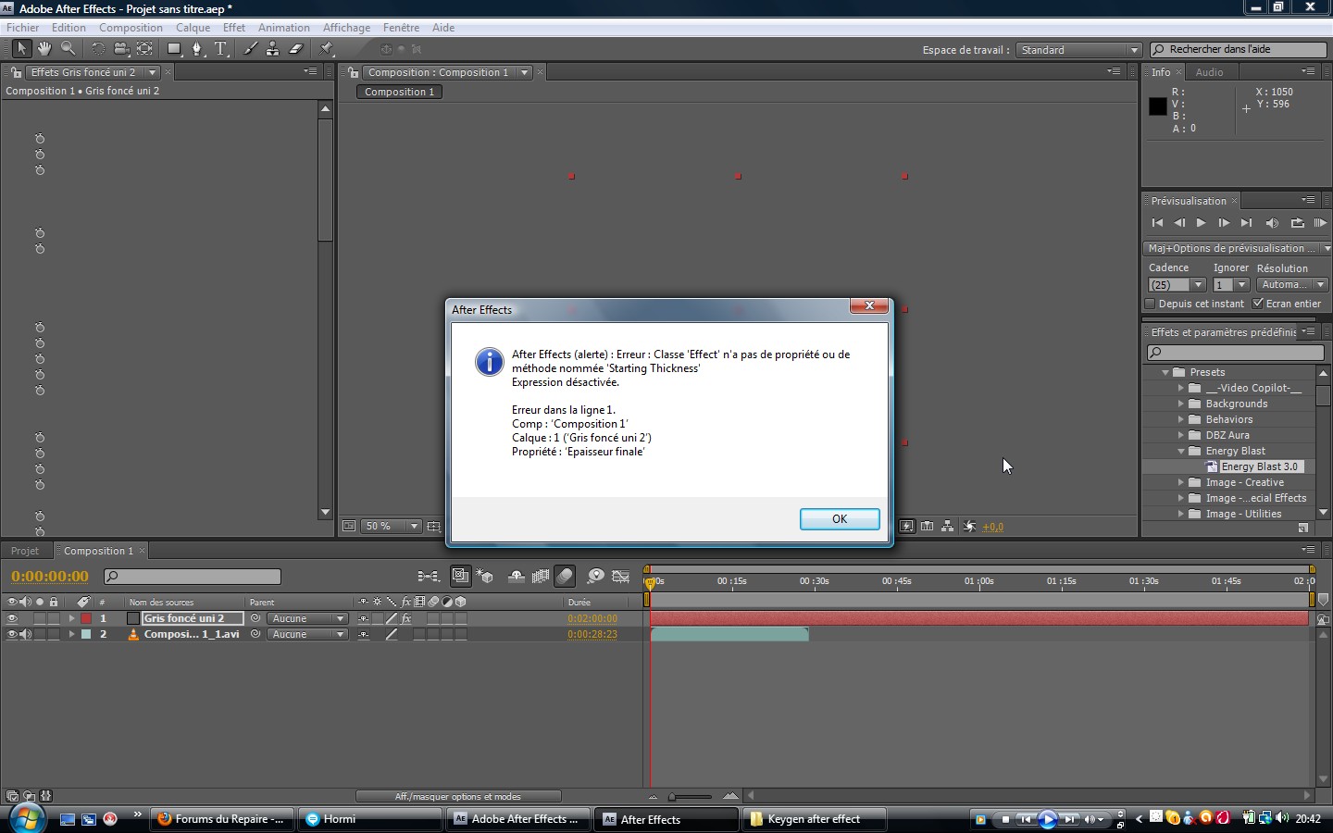Hide video of layer 2 Composi… 1_1.avi
The width and height of the screenshot is (1333, 833).
(12, 634)
